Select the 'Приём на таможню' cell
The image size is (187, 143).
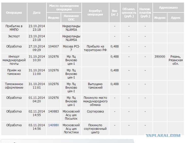(14, 74)
